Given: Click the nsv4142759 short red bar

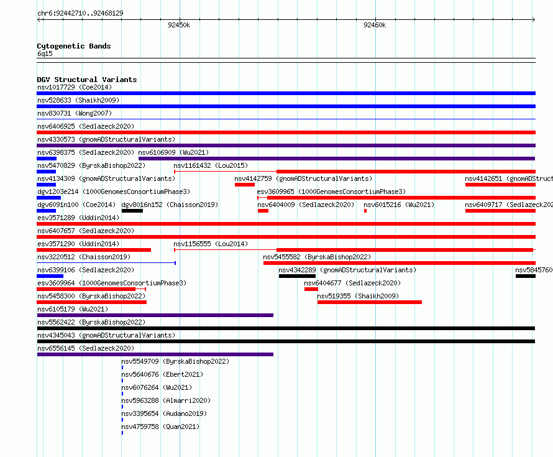Looking at the screenshot, I should [245, 185].
